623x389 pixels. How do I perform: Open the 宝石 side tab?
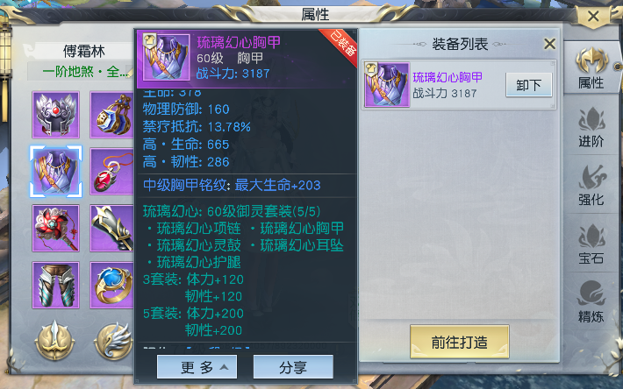(x=591, y=244)
